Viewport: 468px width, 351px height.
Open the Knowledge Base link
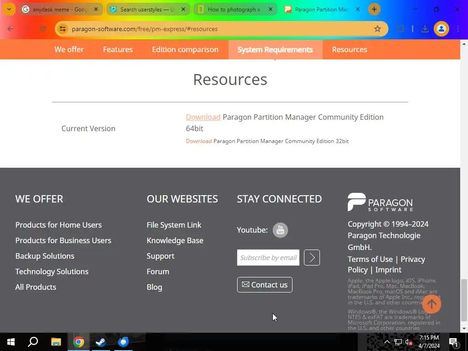pos(175,240)
